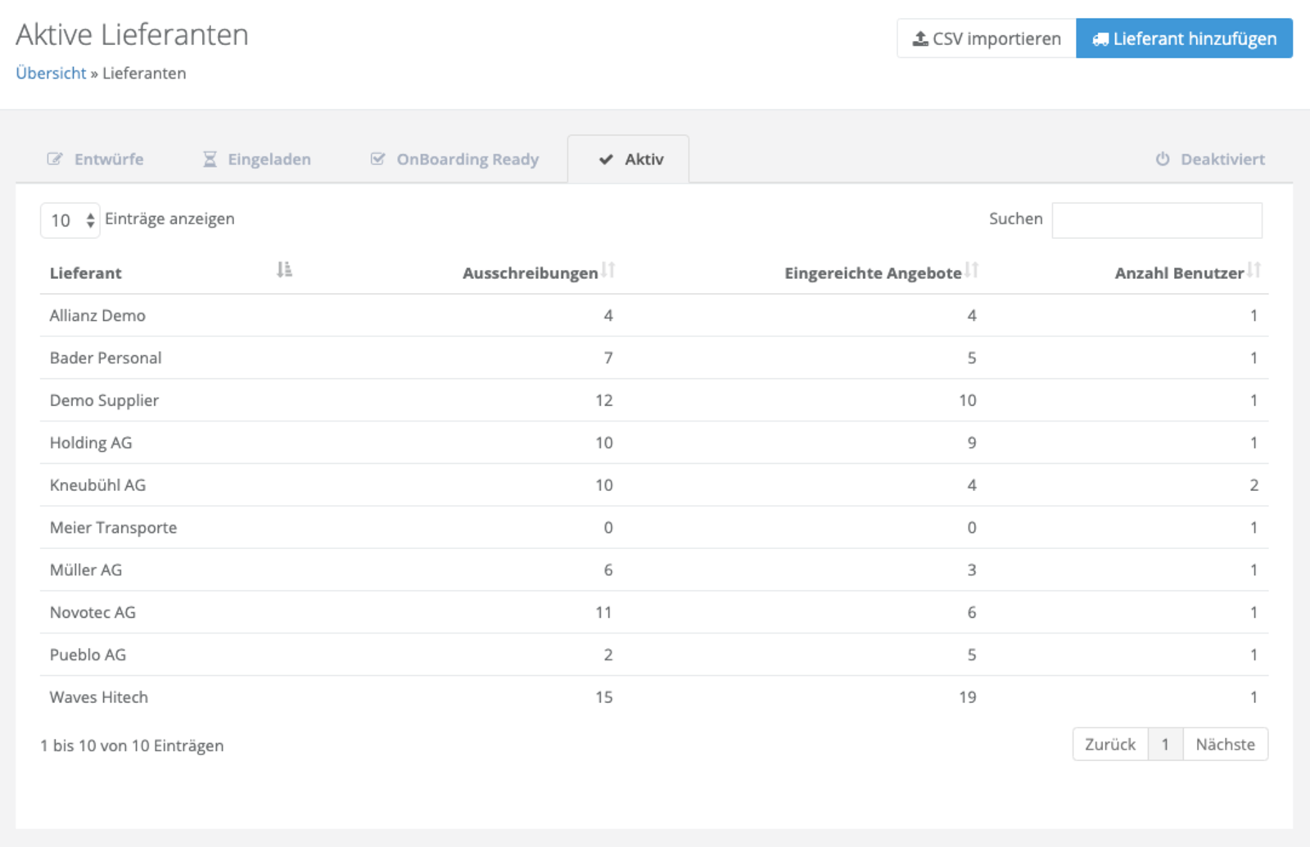Open the OnBoarding Ready tab

pos(454,159)
